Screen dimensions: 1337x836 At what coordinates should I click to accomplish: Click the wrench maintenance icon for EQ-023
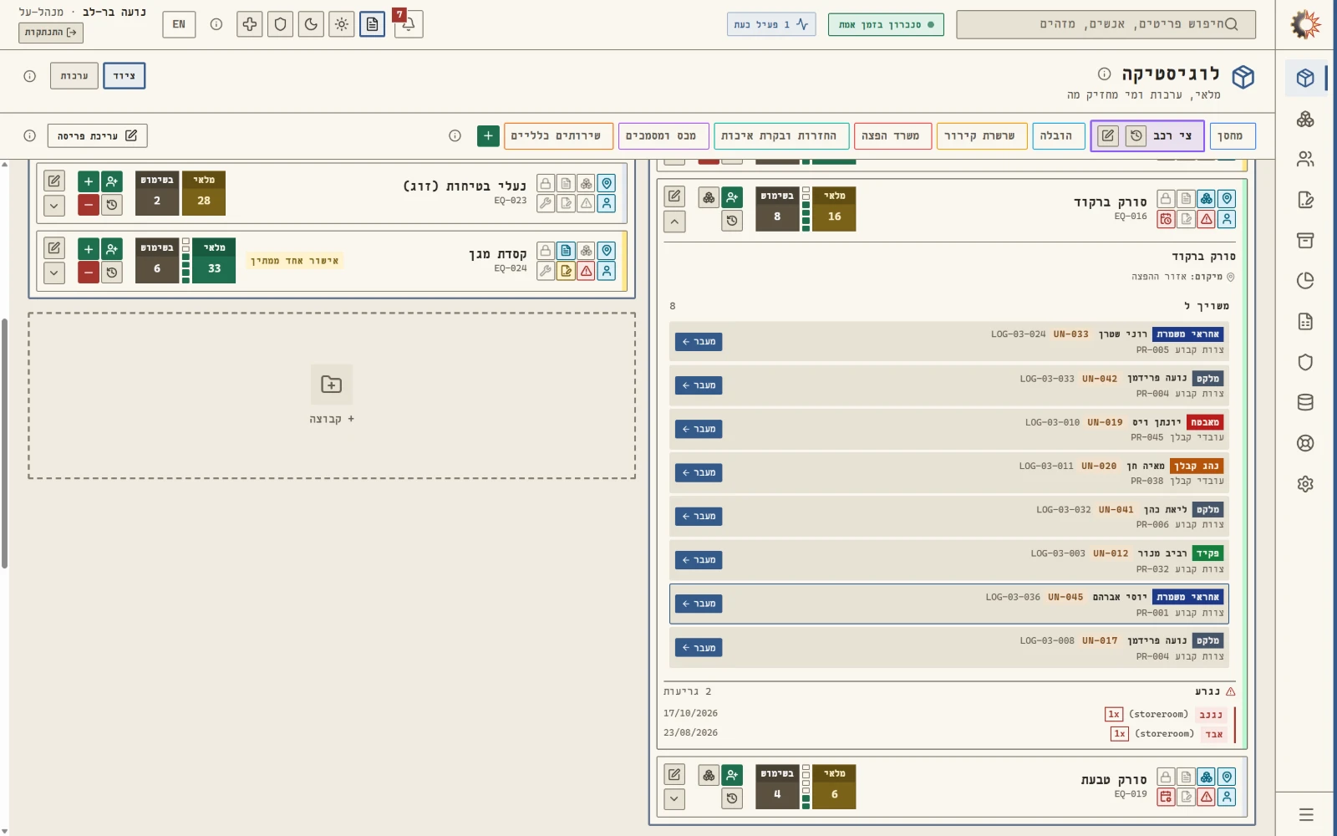(x=546, y=203)
